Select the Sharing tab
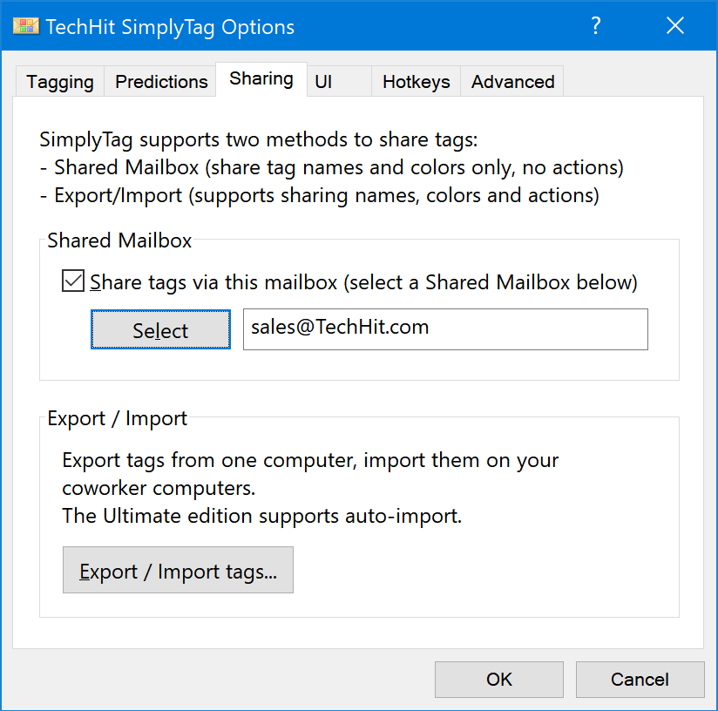This screenshot has height=711, width=718. point(261,79)
